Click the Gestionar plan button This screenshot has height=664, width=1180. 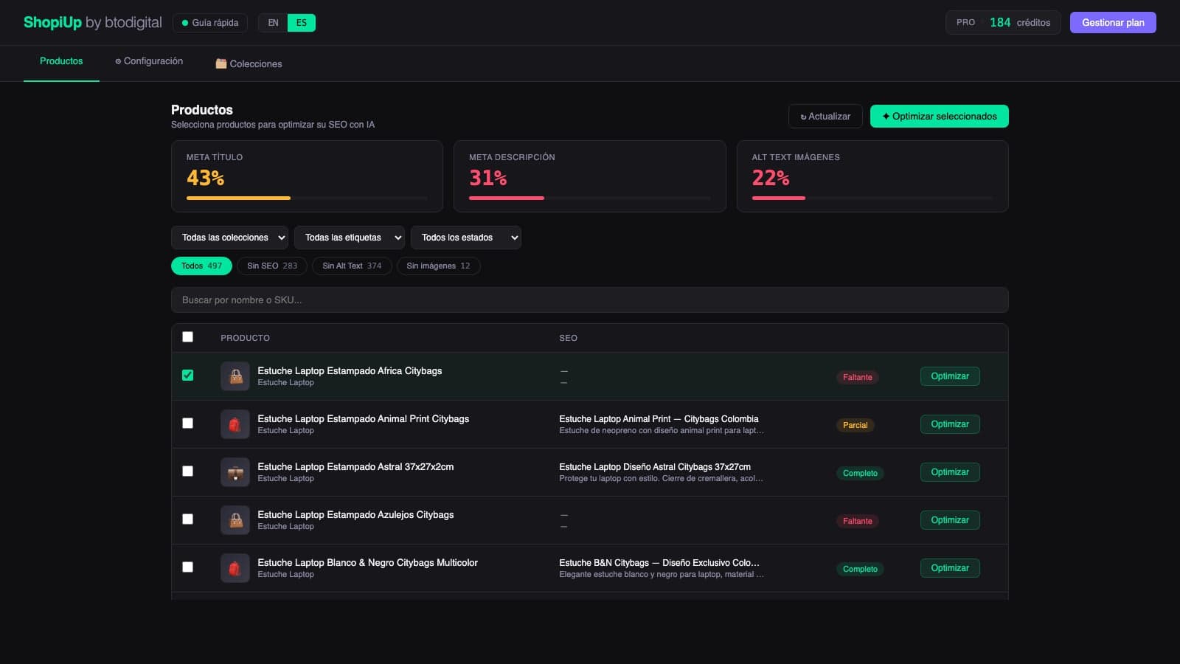pyautogui.click(x=1113, y=22)
